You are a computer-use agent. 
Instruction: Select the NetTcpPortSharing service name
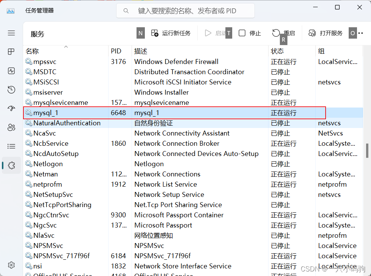(x=62, y=205)
